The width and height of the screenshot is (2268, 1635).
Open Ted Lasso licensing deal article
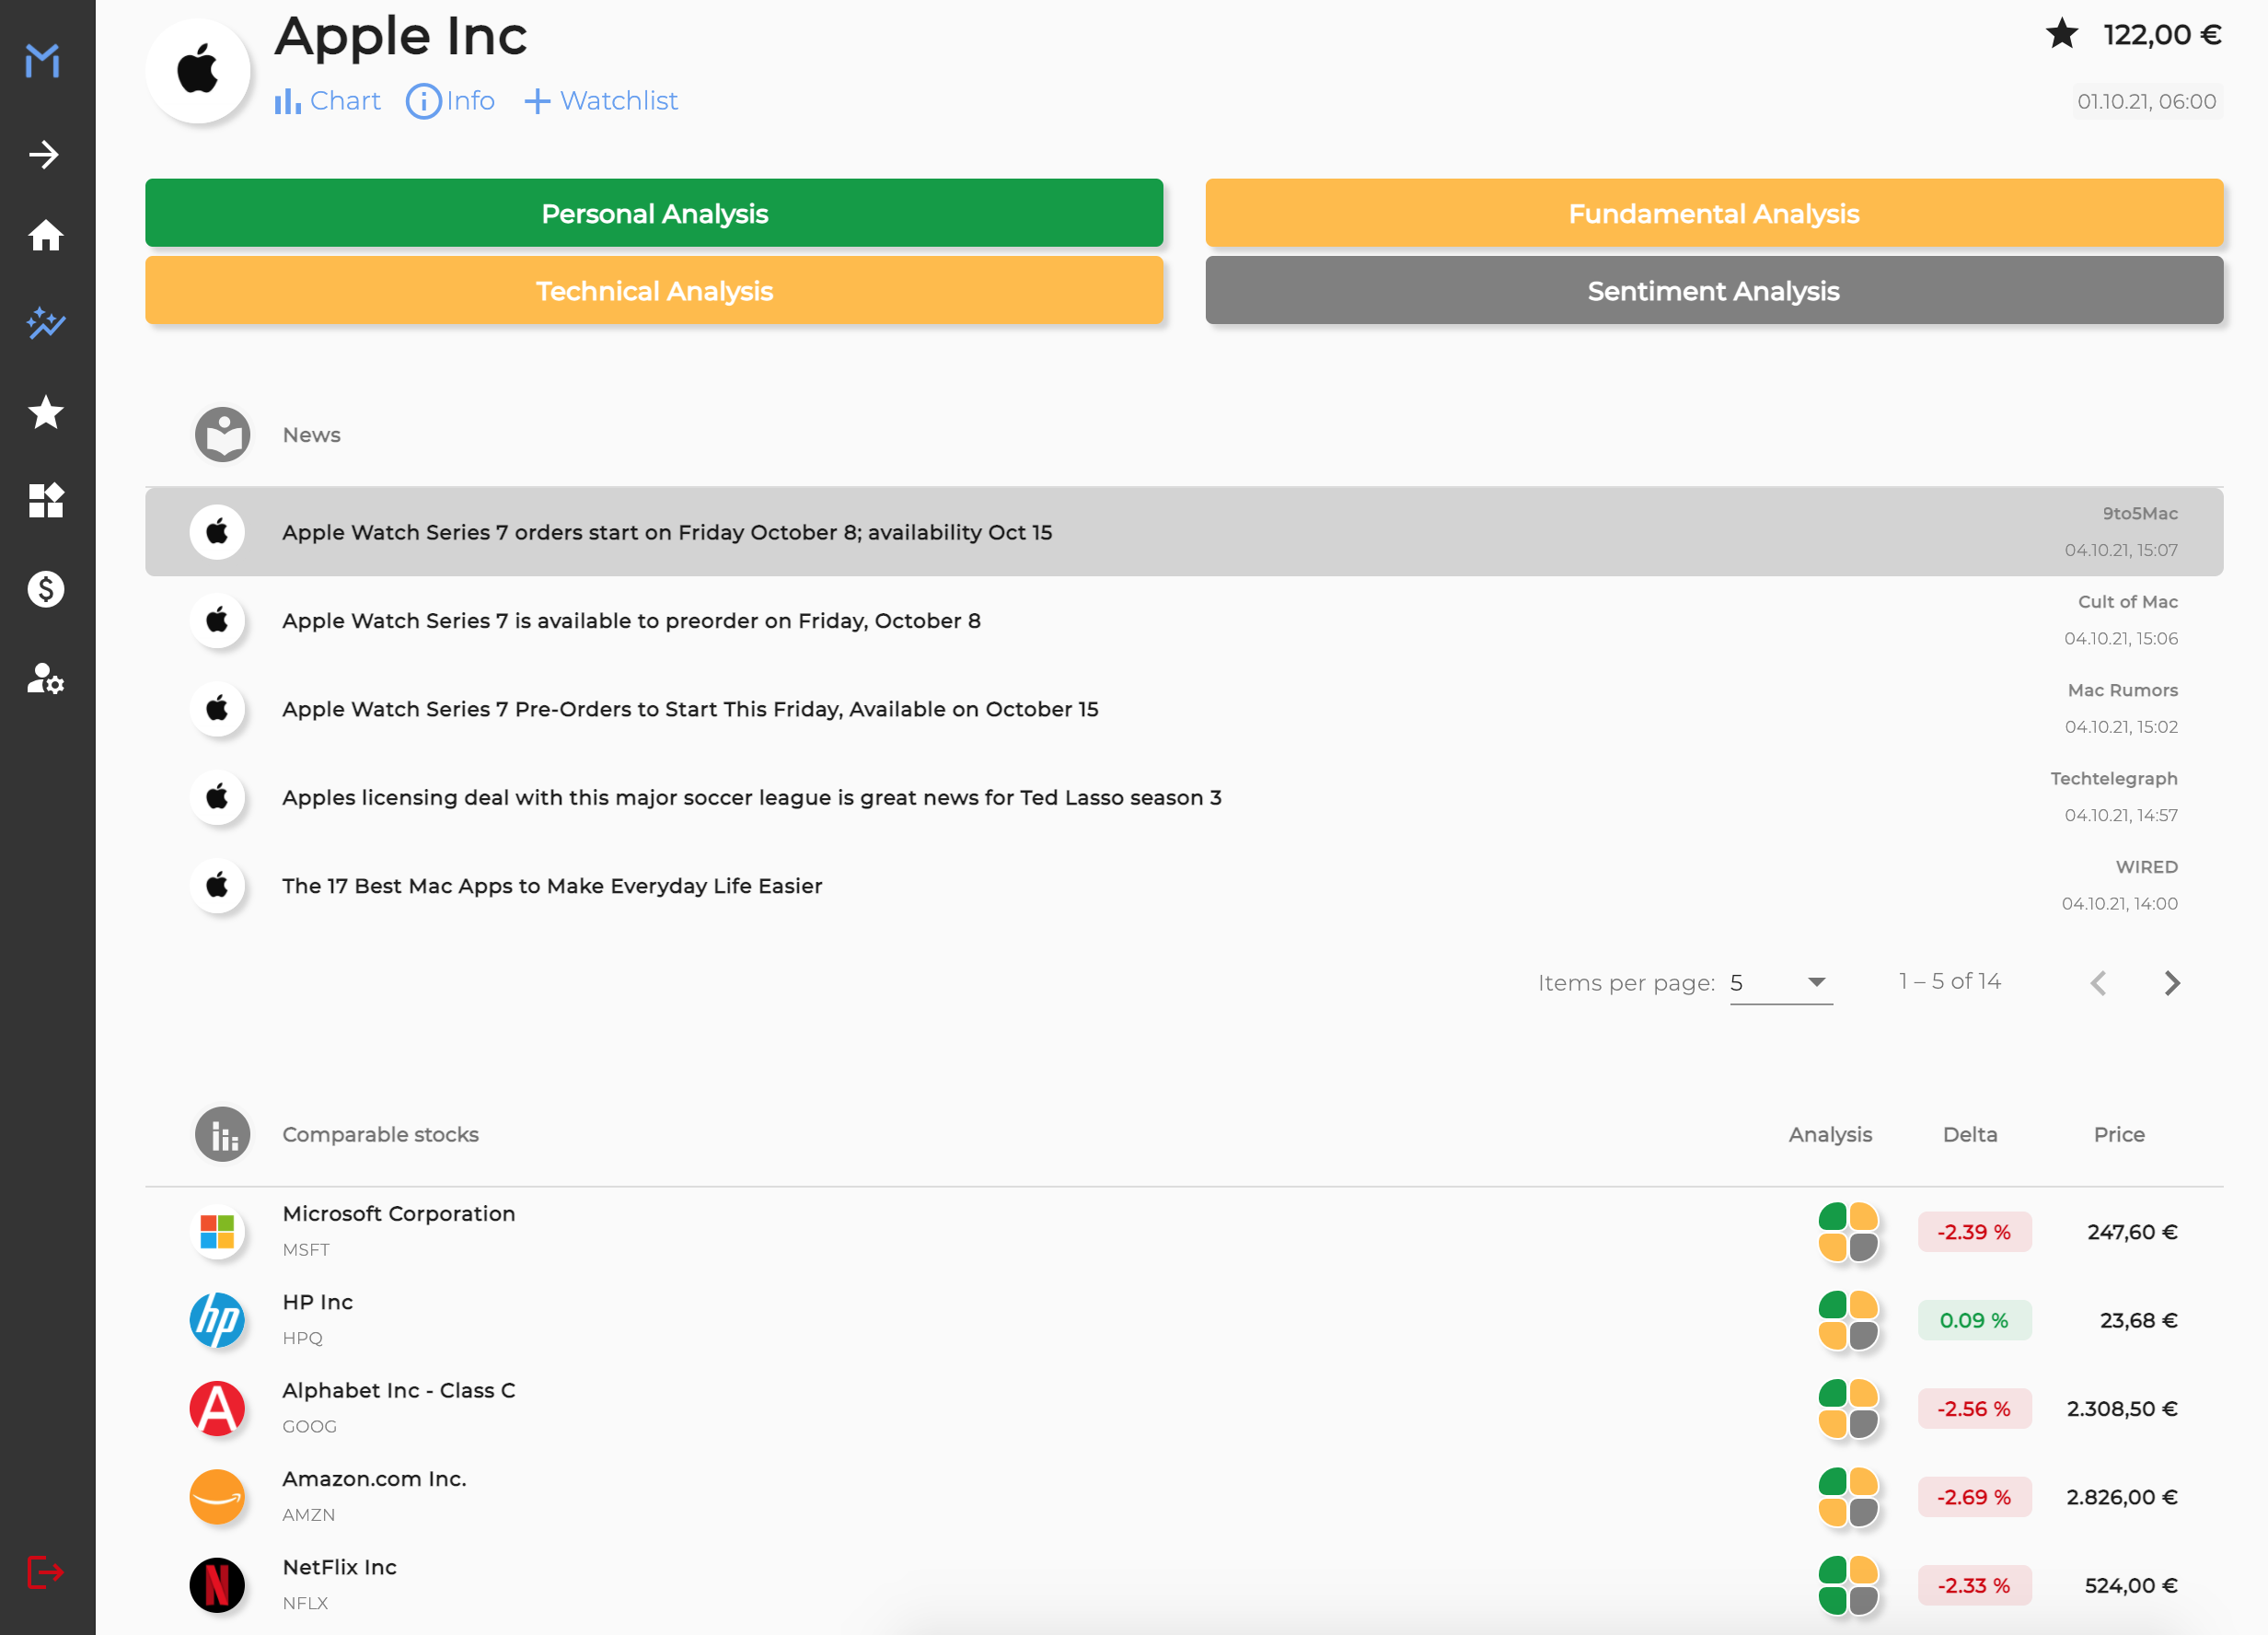click(1184, 797)
